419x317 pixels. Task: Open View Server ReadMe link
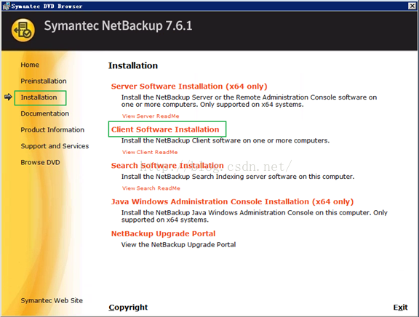[x=151, y=116]
